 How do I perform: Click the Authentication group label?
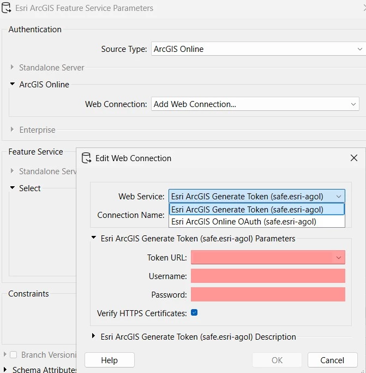pyautogui.click(x=35, y=29)
